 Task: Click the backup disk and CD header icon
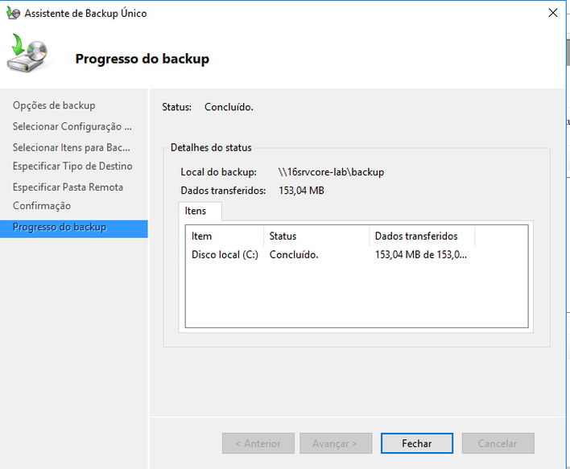click(27, 53)
